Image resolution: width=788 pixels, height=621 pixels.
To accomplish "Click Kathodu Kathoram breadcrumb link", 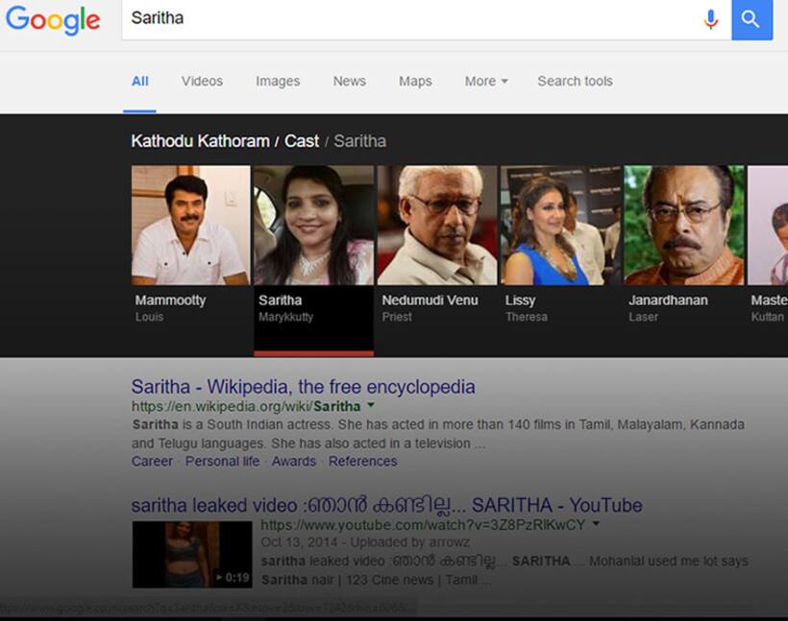I will pos(200,141).
